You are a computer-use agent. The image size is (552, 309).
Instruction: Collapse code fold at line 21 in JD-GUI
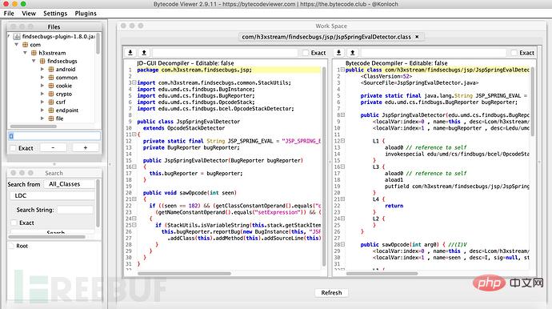tap(134, 199)
